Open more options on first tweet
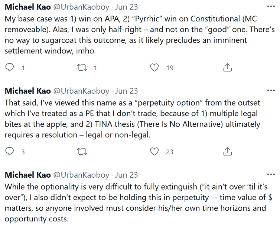280x228 pixels. [271, 7]
